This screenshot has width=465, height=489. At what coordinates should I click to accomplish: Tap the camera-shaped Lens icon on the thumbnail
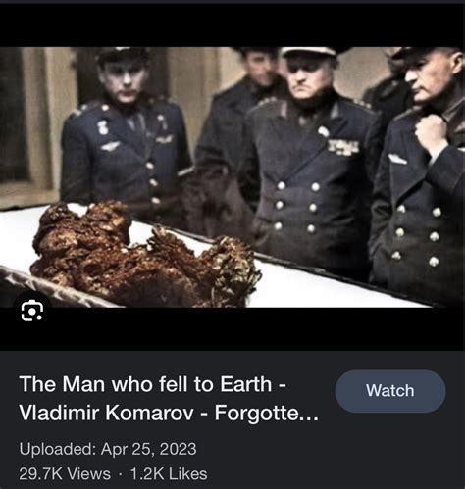point(32,311)
